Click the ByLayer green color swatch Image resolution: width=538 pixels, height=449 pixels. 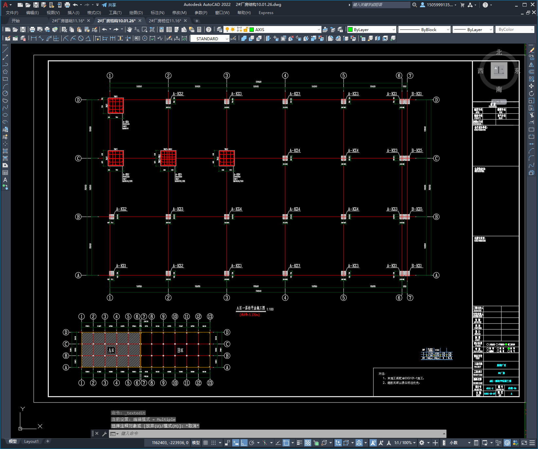coord(350,29)
